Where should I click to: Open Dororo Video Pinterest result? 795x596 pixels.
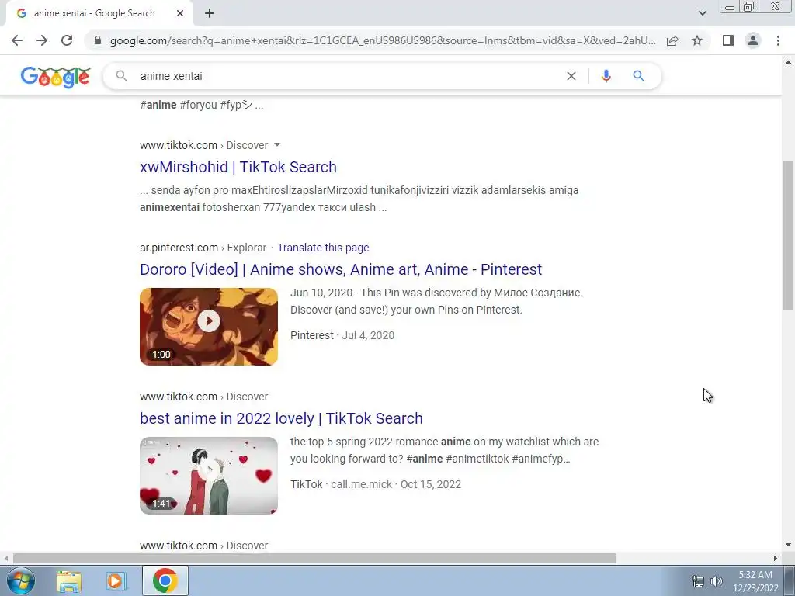click(x=341, y=269)
